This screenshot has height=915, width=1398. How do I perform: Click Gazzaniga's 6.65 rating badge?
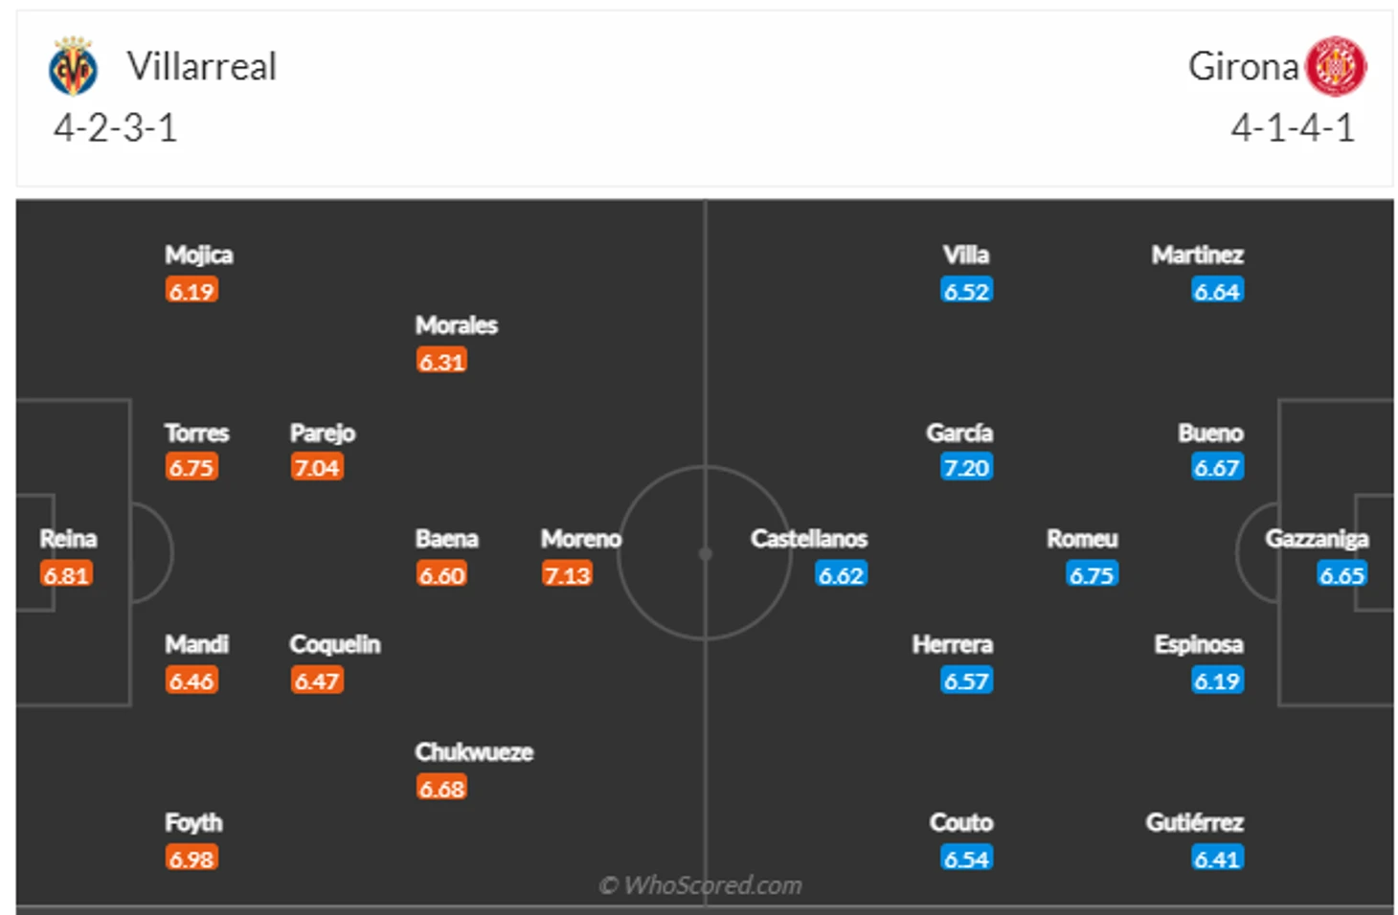(x=1342, y=574)
